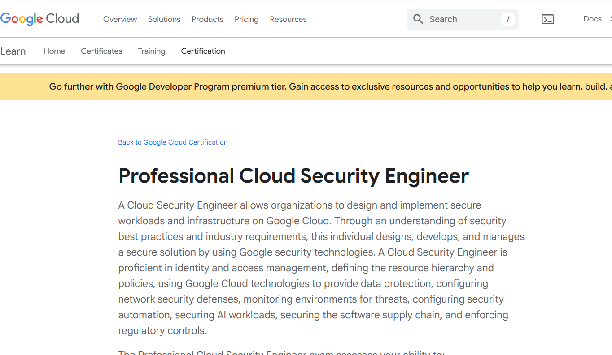Click the paragraph line starting 'A Cloud Security Engineer allows'
Image resolution: width=612 pixels, height=355 pixels.
coord(300,205)
